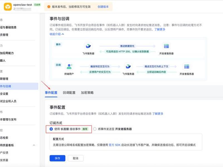223x167 pixels.
Task: Open the 官方 SDK link
Action: (x=115, y=145)
